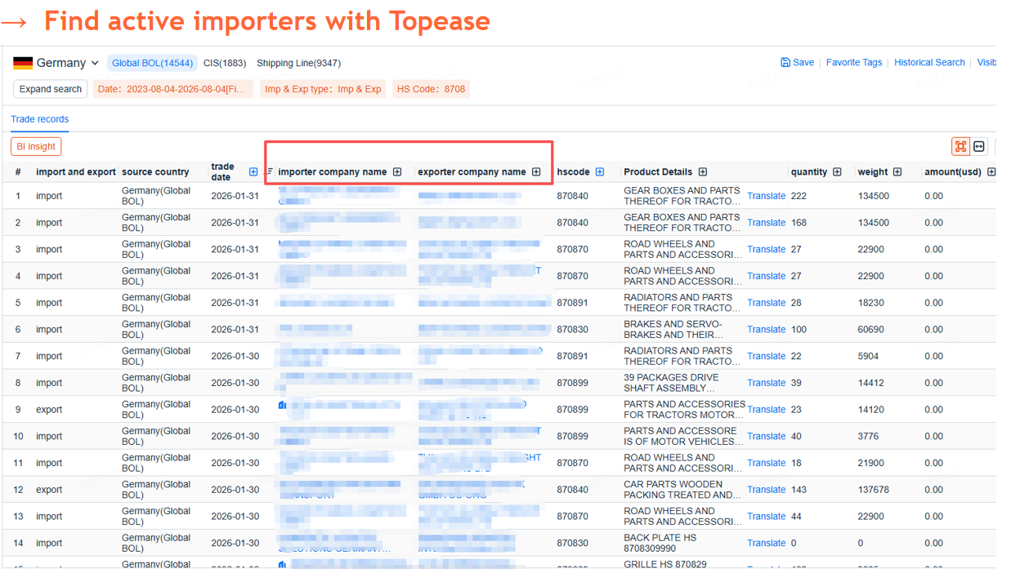Click quantity value 143
Image resolution: width=1011 pixels, height=573 pixels.
coord(799,490)
